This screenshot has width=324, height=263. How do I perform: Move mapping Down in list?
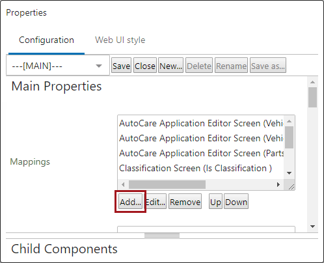tap(236, 202)
